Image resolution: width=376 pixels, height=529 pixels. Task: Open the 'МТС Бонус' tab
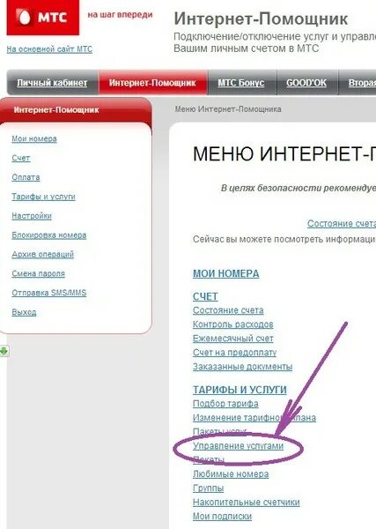241,83
